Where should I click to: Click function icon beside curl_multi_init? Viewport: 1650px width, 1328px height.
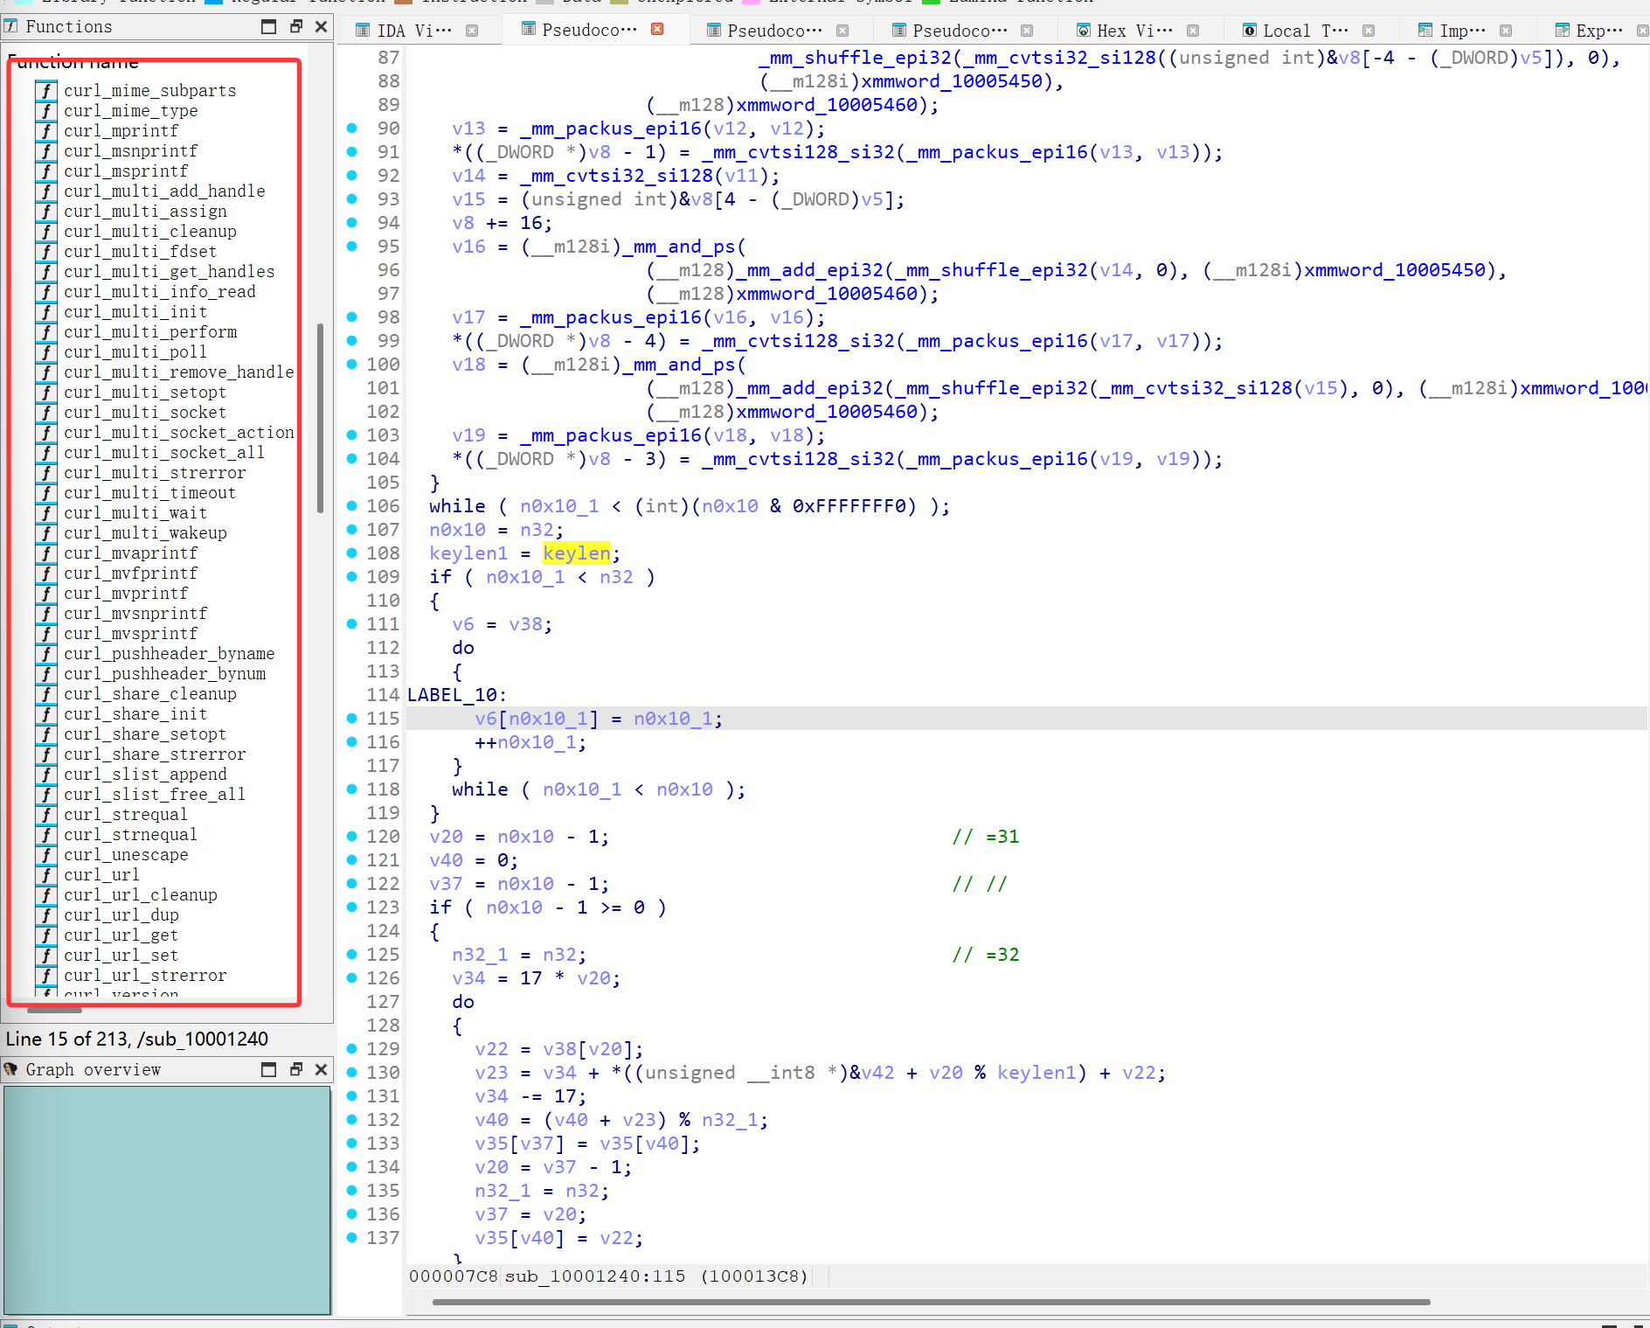tap(46, 312)
